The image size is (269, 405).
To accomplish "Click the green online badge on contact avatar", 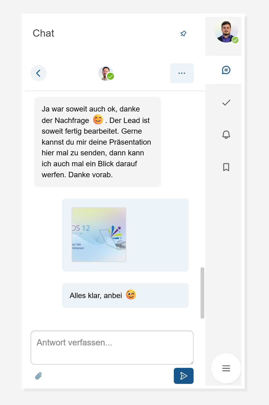I will (110, 76).
